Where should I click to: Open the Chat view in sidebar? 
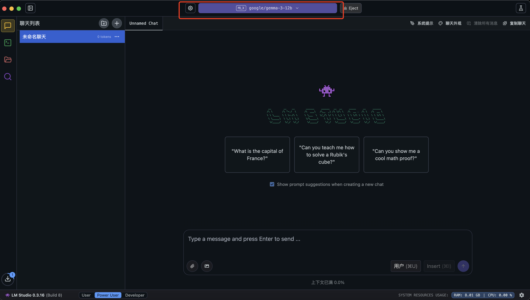(x=7, y=26)
